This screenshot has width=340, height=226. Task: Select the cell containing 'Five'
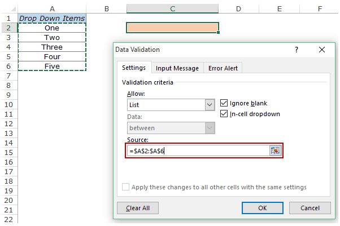(52, 66)
